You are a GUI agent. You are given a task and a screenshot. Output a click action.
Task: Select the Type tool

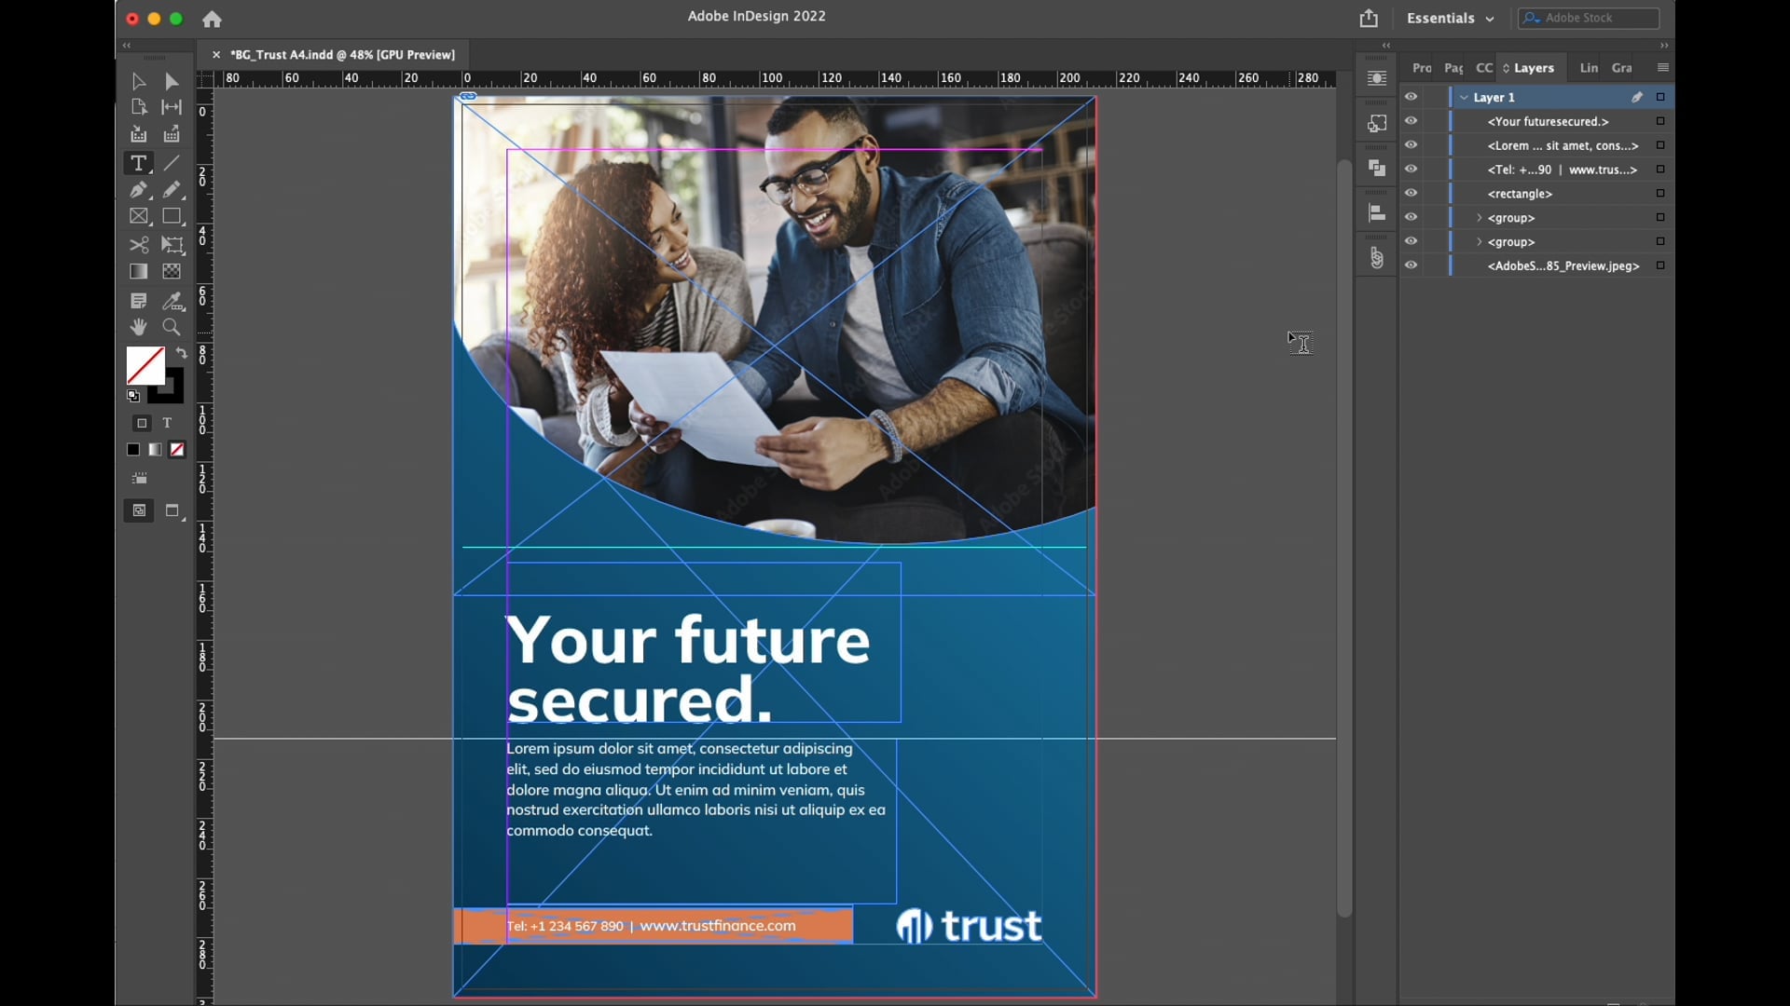139,164
